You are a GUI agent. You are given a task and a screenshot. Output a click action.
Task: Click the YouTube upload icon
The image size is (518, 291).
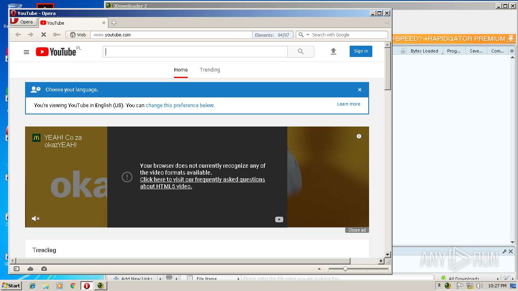(333, 51)
